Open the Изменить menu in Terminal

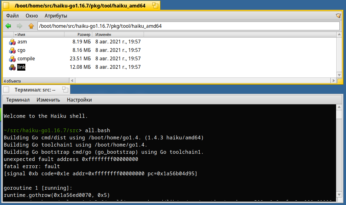point(48,100)
